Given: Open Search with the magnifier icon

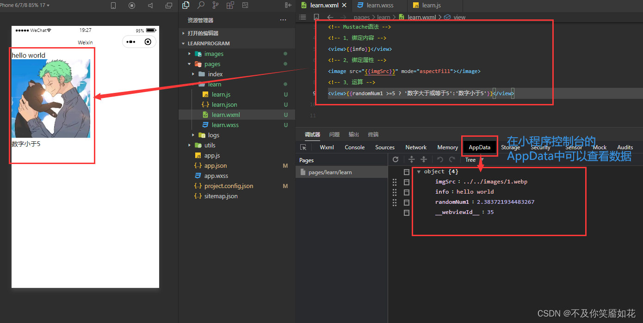Looking at the screenshot, I should point(201,5).
